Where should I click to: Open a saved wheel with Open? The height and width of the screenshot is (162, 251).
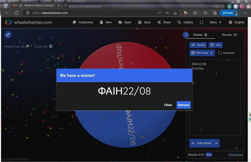pyautogui.click(x=125, y=22)
